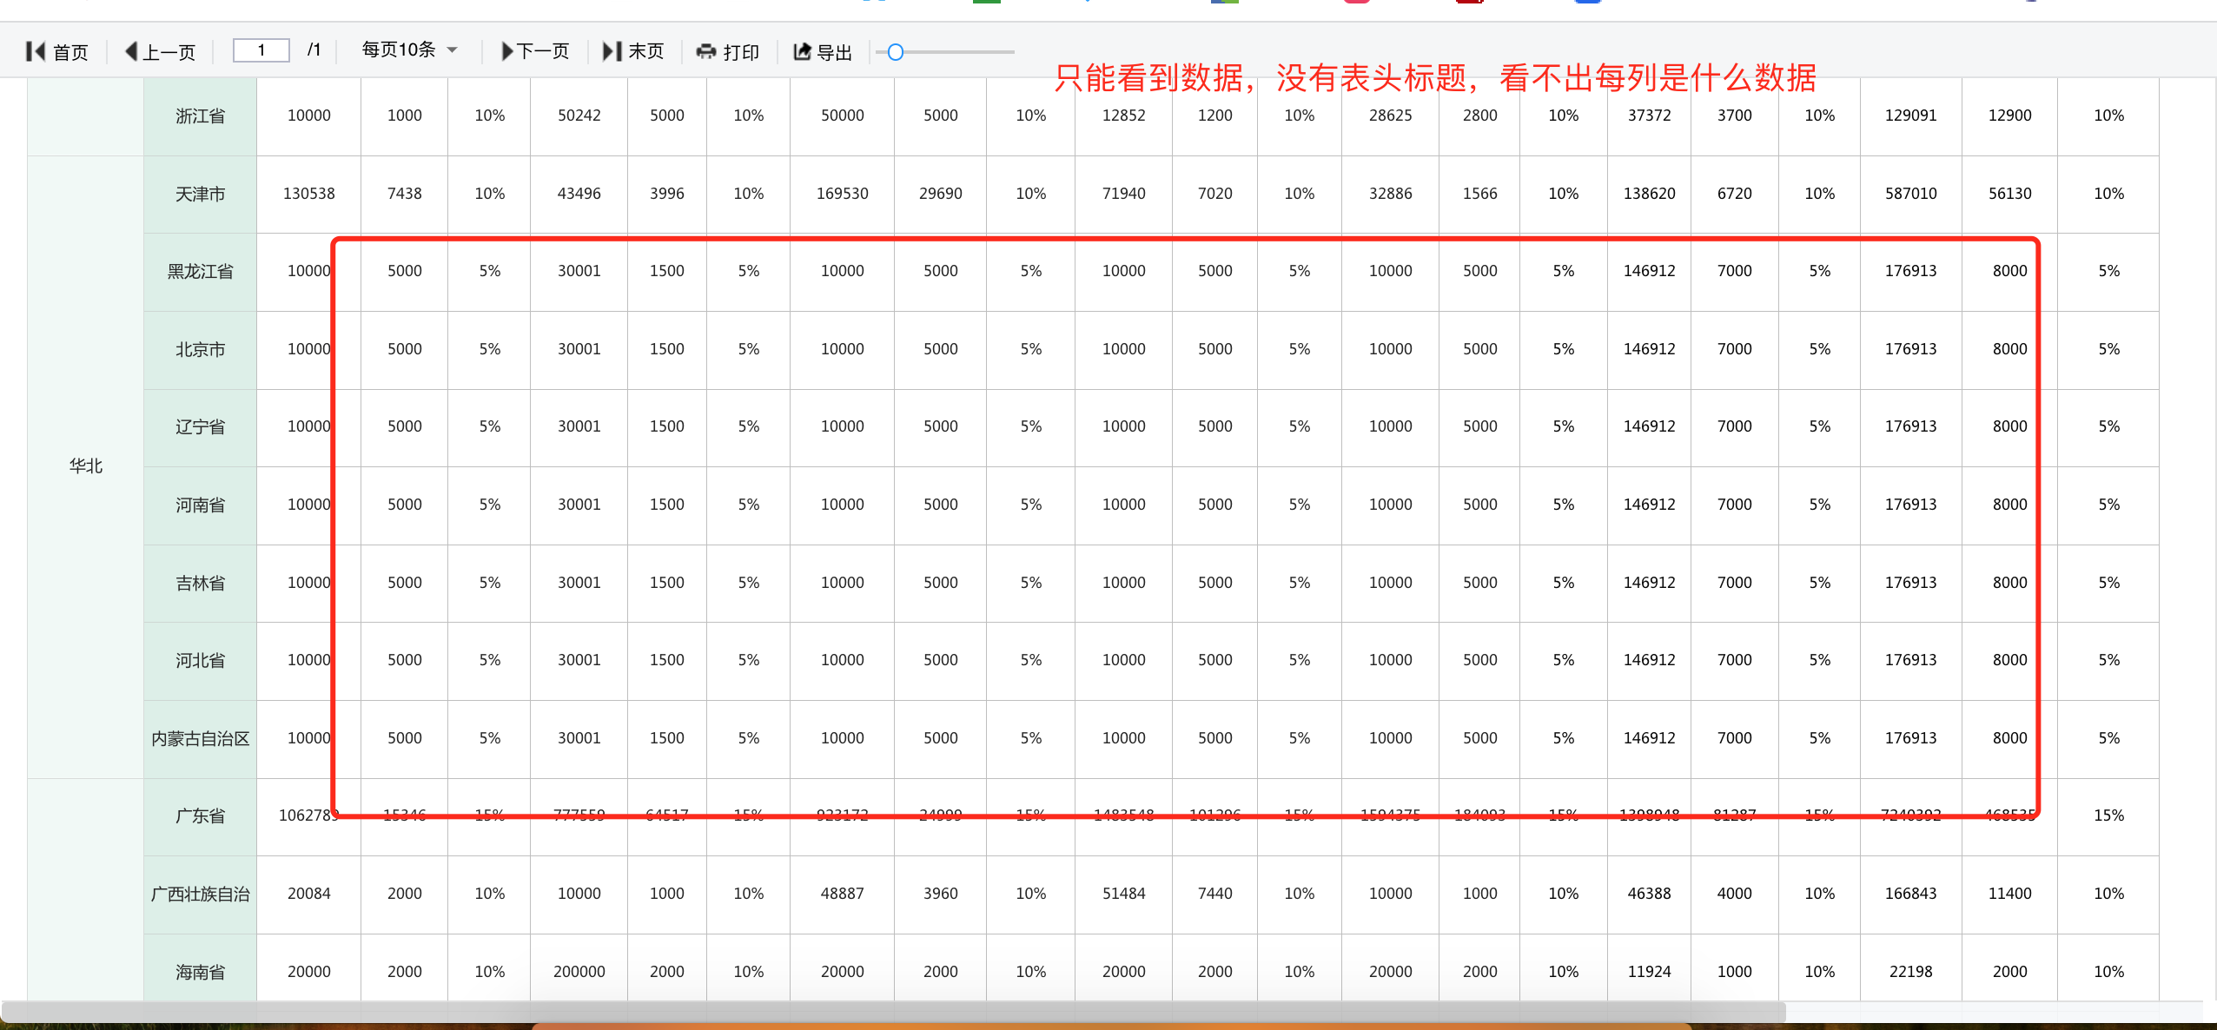Select the 海南省 row label

[199, 971]
